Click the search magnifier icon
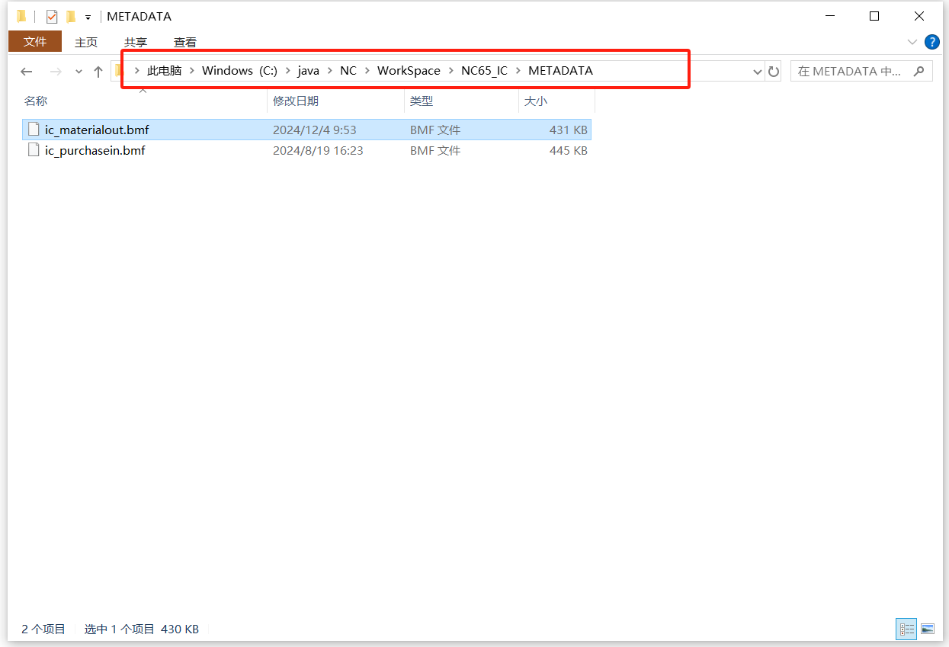The height and width of the screenshot is (647, 949). click(x=919, y=71)
